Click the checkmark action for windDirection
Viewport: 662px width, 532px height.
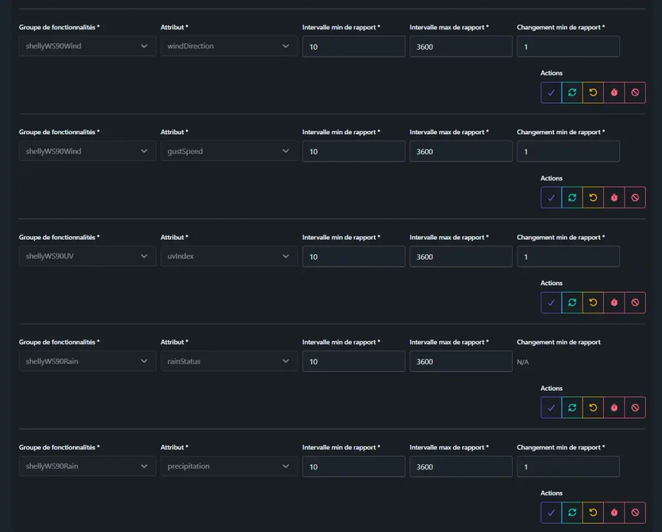(551, 92)
